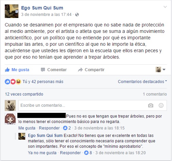
Task: Toggle Me gusta on first comment
Action: 27,128
